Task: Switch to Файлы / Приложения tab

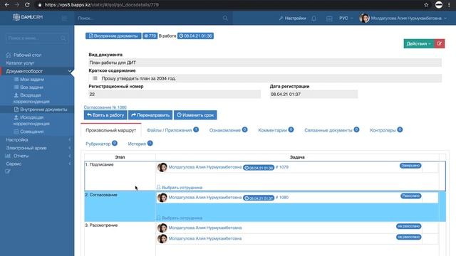Action: [172, 130]
